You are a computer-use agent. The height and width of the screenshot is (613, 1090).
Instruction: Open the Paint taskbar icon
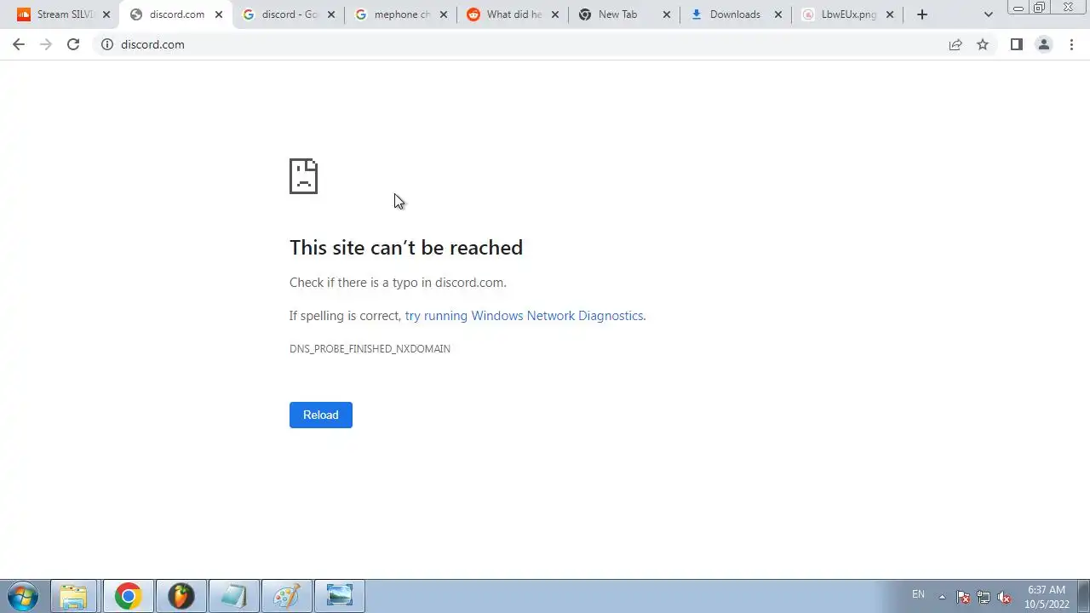[x=286, y=596]
